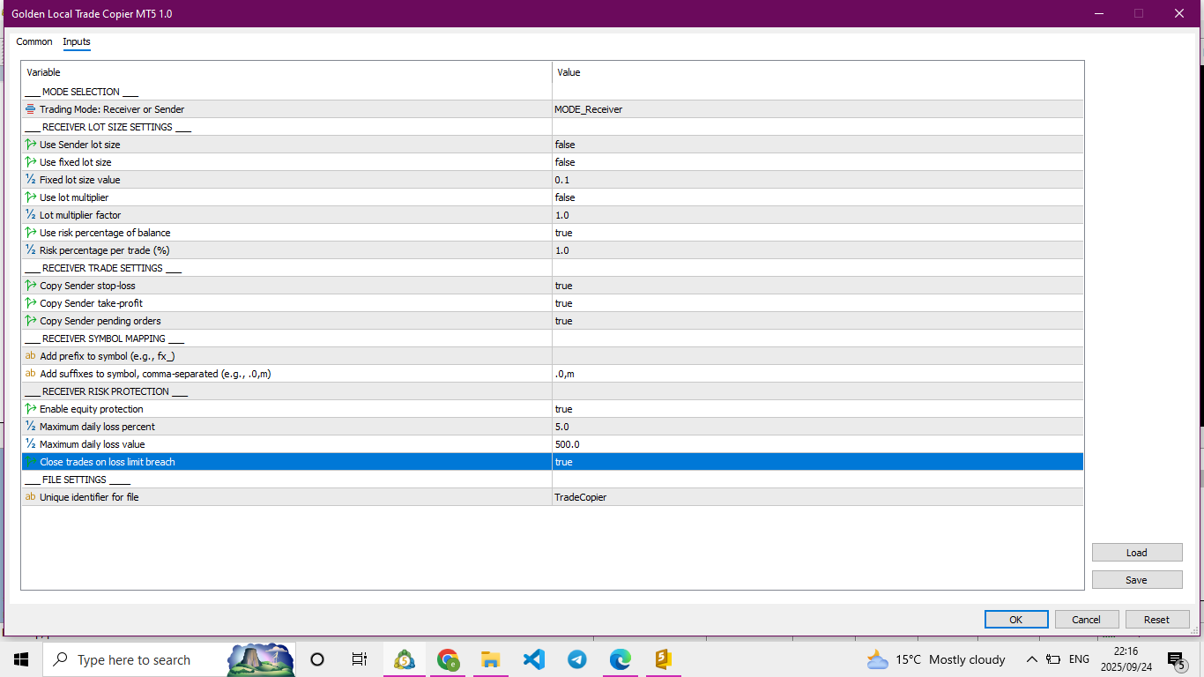
Task: Click the ab icon beside Add suffixes to symbol
Action: pos(31,374)
